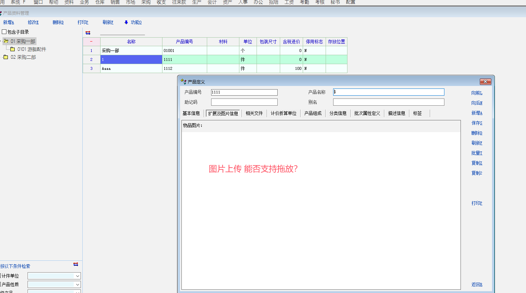Image resolution: width=526 pixels, height=293 pixels.
Task: Open the 产品组成 tab
Action: [x=313, y=113]
